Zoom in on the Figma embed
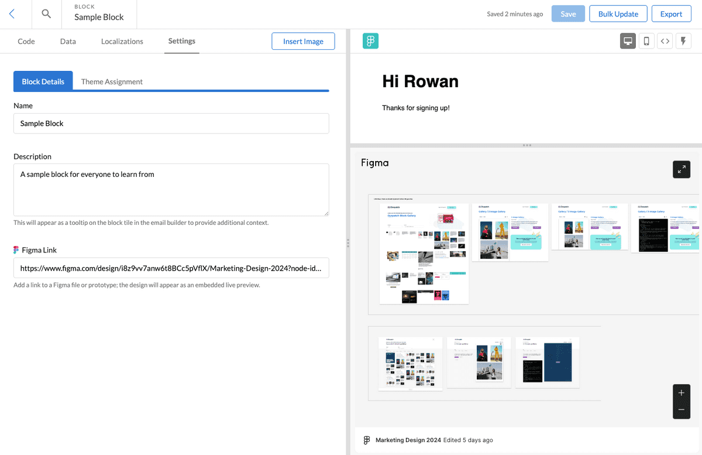This screenshot has height=455, width=702. pos(682,393)
